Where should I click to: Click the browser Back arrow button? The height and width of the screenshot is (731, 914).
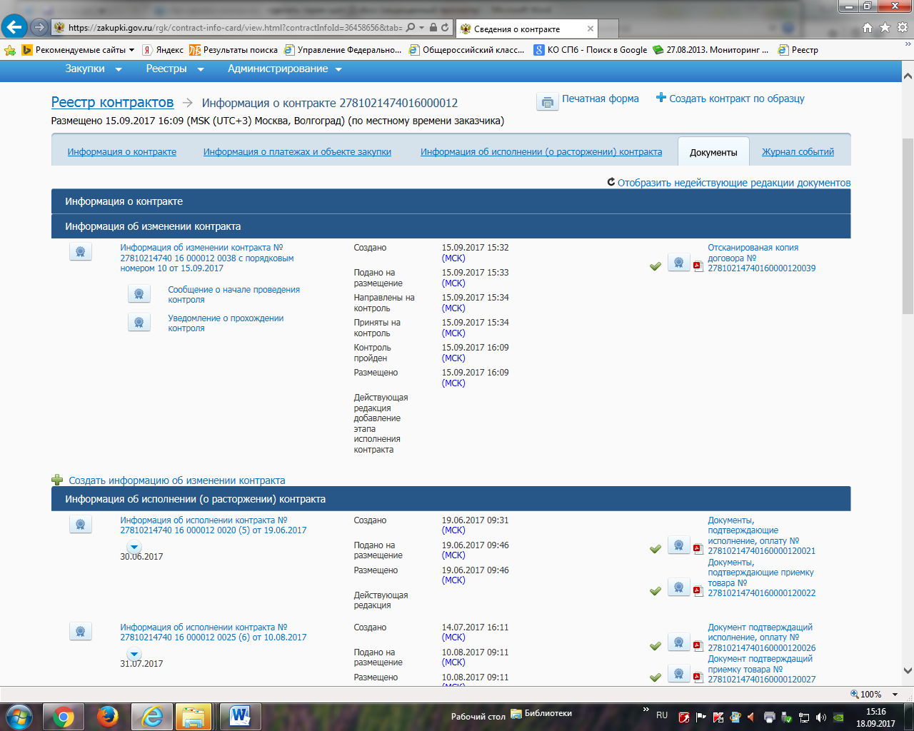point(14,28)
